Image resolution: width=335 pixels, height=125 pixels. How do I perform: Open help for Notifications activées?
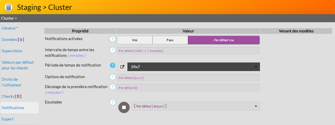pyautogui.click(x=113, y=39)
